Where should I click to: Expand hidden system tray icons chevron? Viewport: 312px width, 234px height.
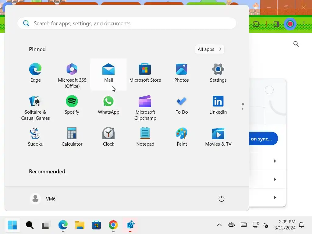tap(219, 225)
